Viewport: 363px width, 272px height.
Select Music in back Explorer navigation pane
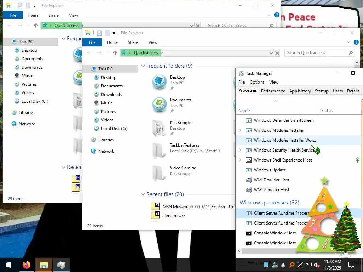24,76
